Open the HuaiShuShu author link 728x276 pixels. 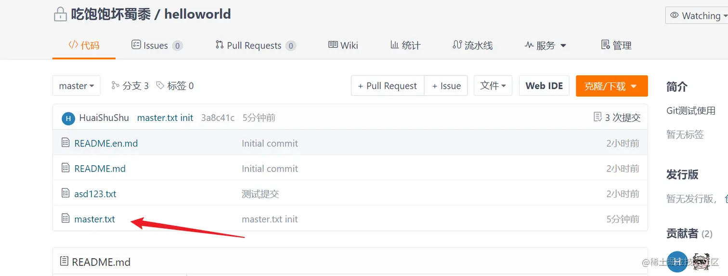104,118
